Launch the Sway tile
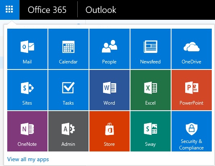The width and height of the screenshot is (215, 166). pos(151,131)
